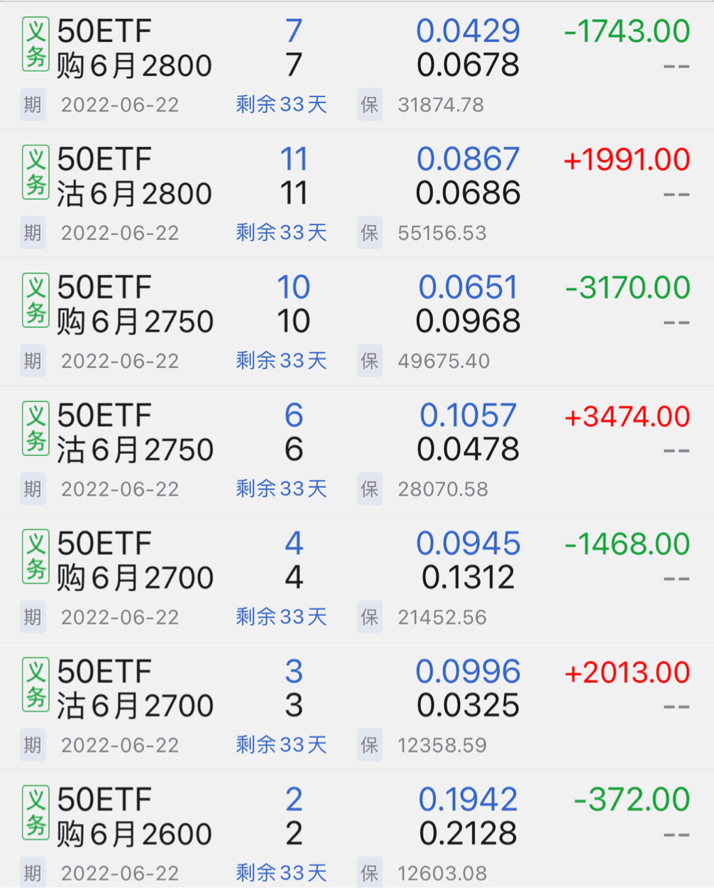
Task: Select the loss value -3170.00
Action: (x=627, y=288)
